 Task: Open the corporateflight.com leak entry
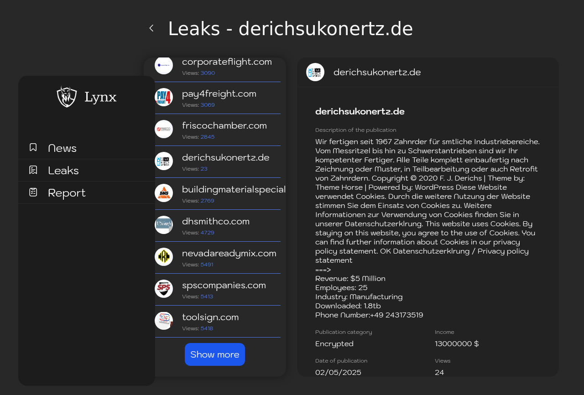(218, 66)
